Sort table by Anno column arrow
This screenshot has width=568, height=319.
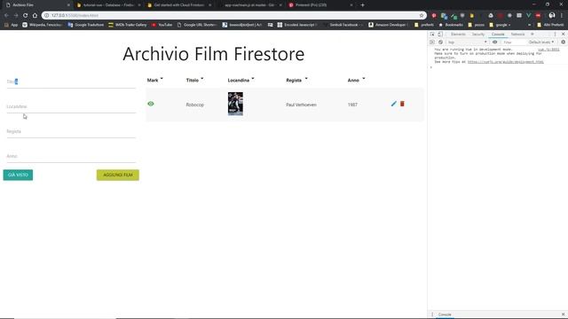(x=364, y=79)
